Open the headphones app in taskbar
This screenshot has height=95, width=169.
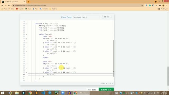pyautogui.click(x=69, y=93)
